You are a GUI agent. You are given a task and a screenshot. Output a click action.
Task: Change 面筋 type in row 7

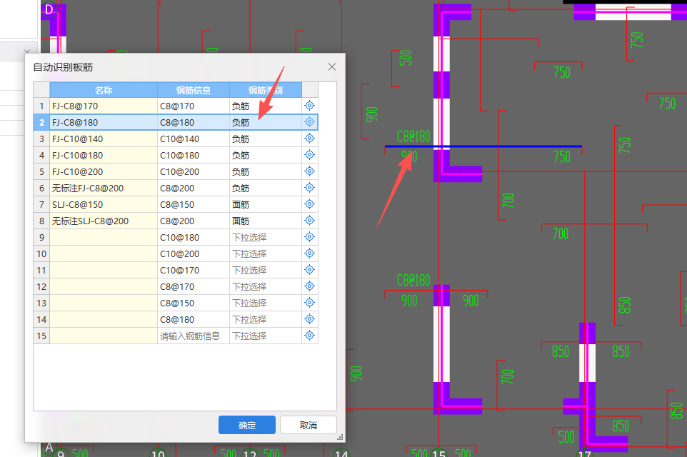(x=266, y=205)
